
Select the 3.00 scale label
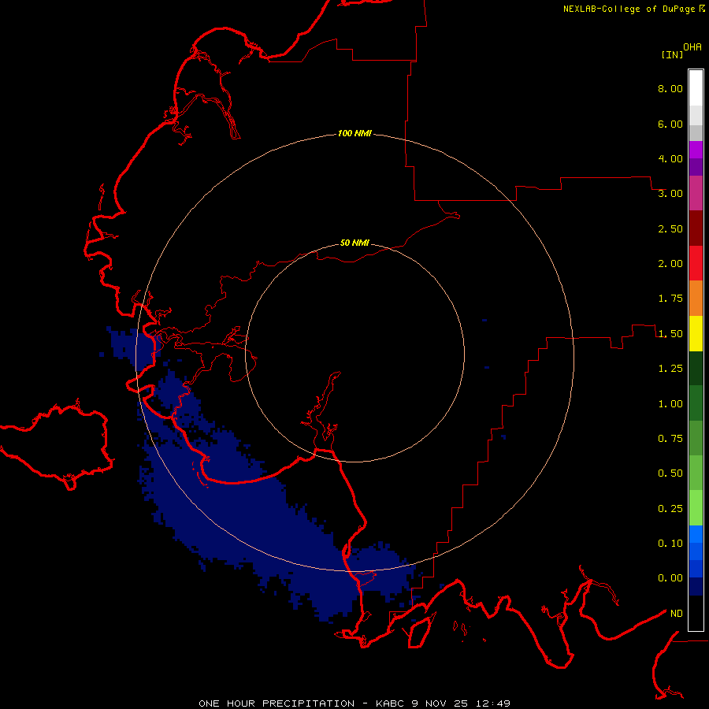[x=670, y=194]
